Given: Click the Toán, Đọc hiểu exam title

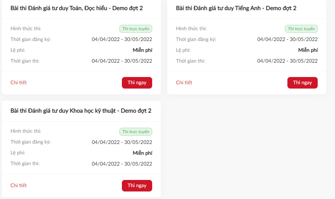Looking at the screenshot, I should point(76,8).
